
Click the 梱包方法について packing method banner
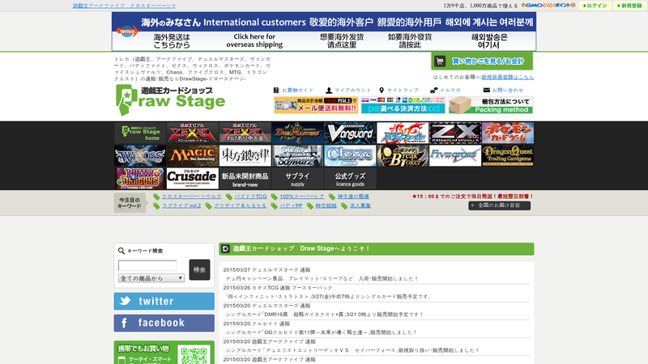491,105
